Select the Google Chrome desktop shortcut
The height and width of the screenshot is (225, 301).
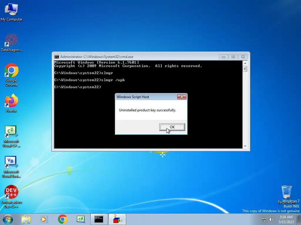pyautogui.click(x=11, y=75)
